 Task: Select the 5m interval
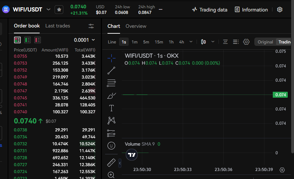(x=146, y=42)
